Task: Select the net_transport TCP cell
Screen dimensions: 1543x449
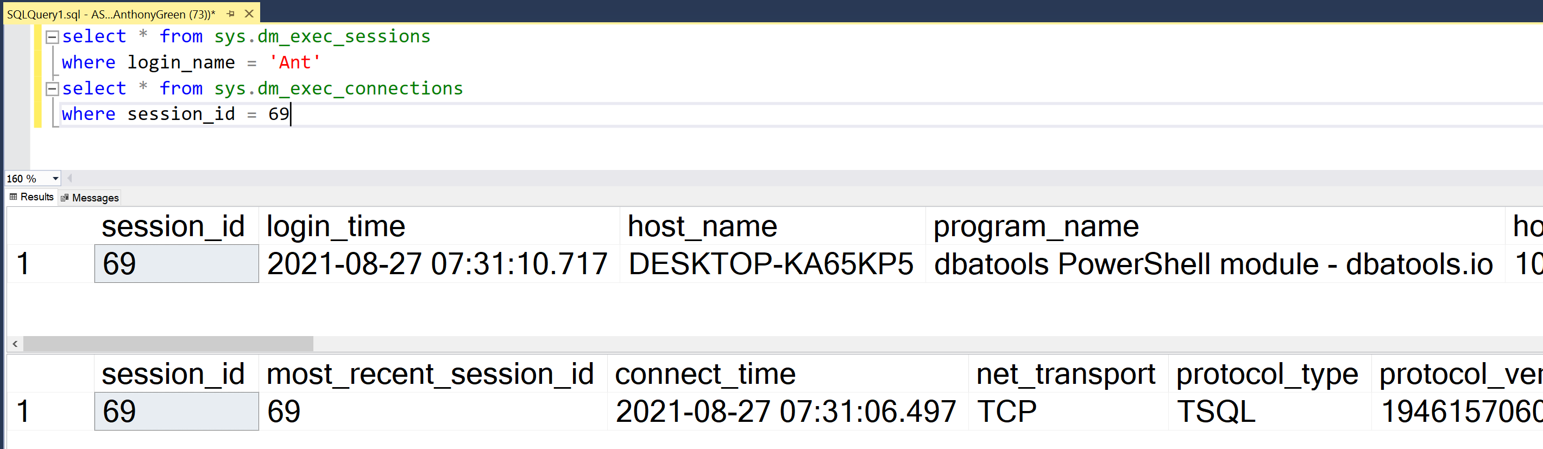Action: (1006, 412)
